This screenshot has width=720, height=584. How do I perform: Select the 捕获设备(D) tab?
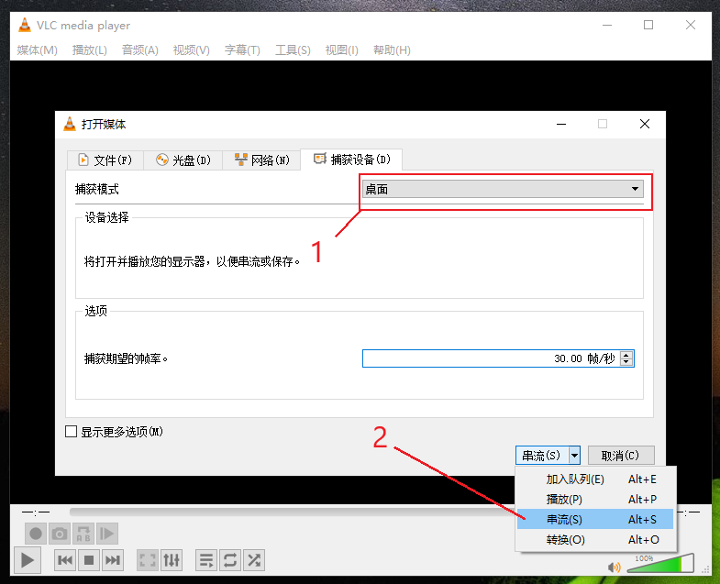(x=351, y=160)
